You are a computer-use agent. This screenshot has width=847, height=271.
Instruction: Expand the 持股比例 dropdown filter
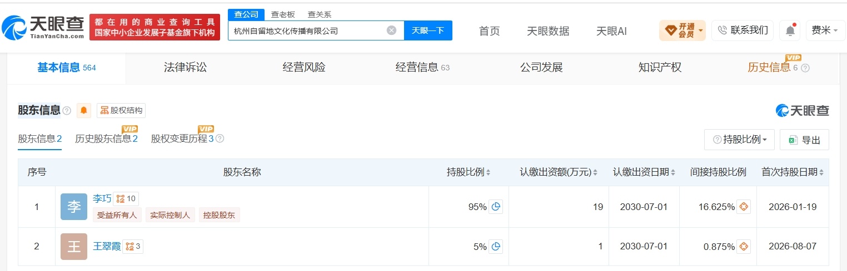click(739, 140)
